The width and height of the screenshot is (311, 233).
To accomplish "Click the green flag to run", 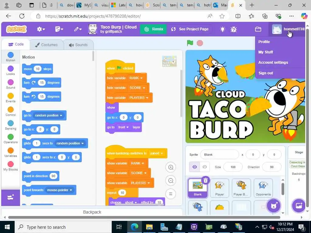I will (190, 43).
